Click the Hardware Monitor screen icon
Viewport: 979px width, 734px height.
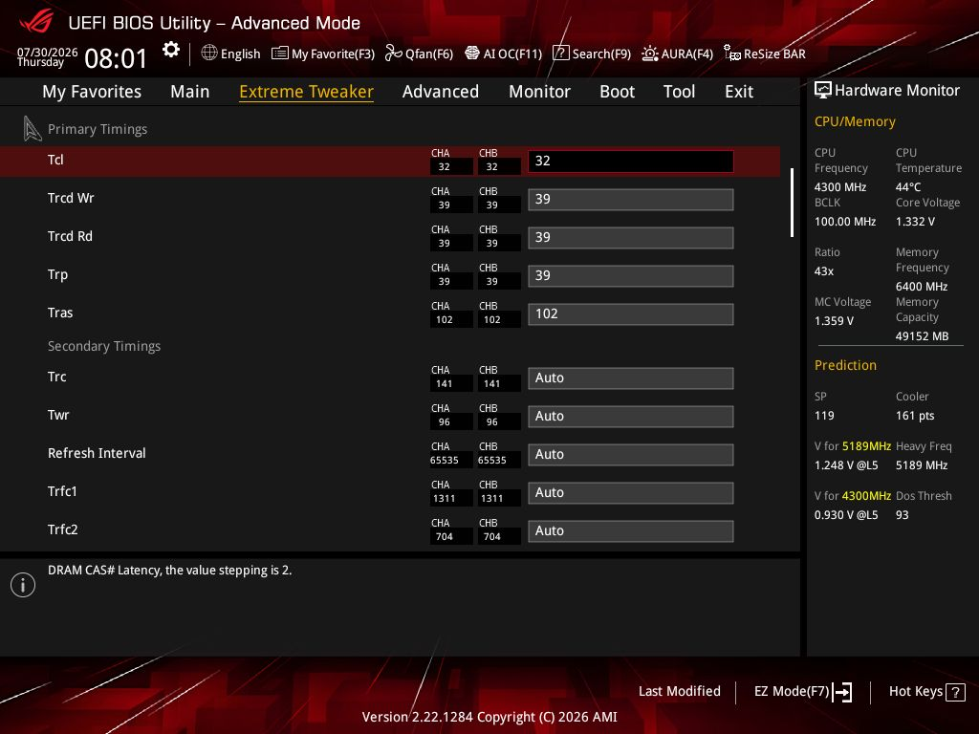(823, 91)
